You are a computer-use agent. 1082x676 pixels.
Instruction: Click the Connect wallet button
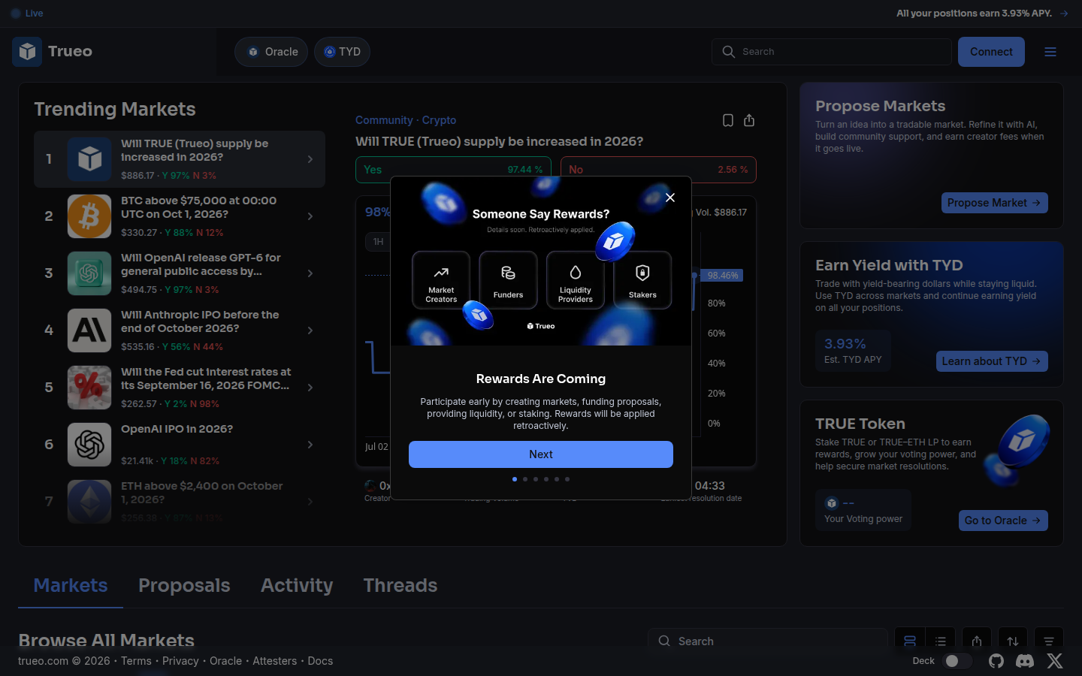point(991,52)
